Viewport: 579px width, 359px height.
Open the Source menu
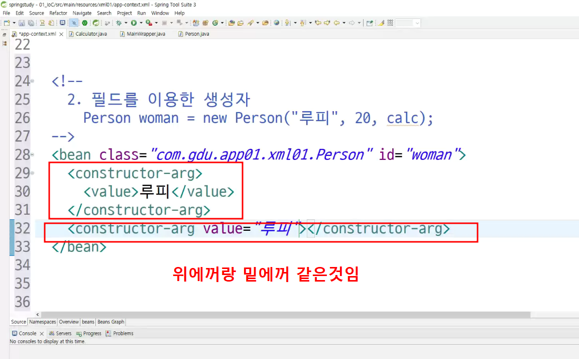click(x=37, y=13)
